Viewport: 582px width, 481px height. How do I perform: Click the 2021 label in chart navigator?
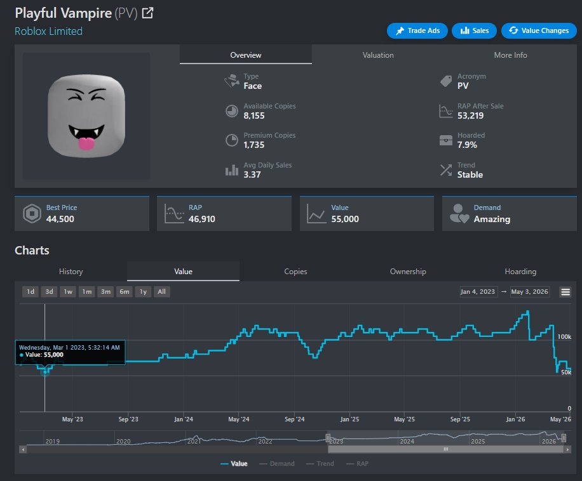click(194, 441)
